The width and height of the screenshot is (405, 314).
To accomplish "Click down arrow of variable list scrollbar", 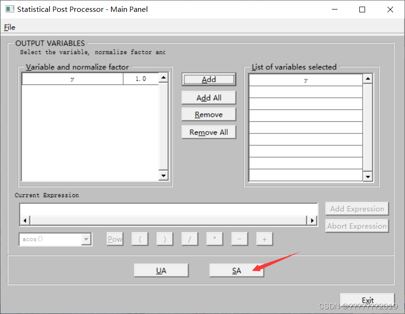I will 164,176.
